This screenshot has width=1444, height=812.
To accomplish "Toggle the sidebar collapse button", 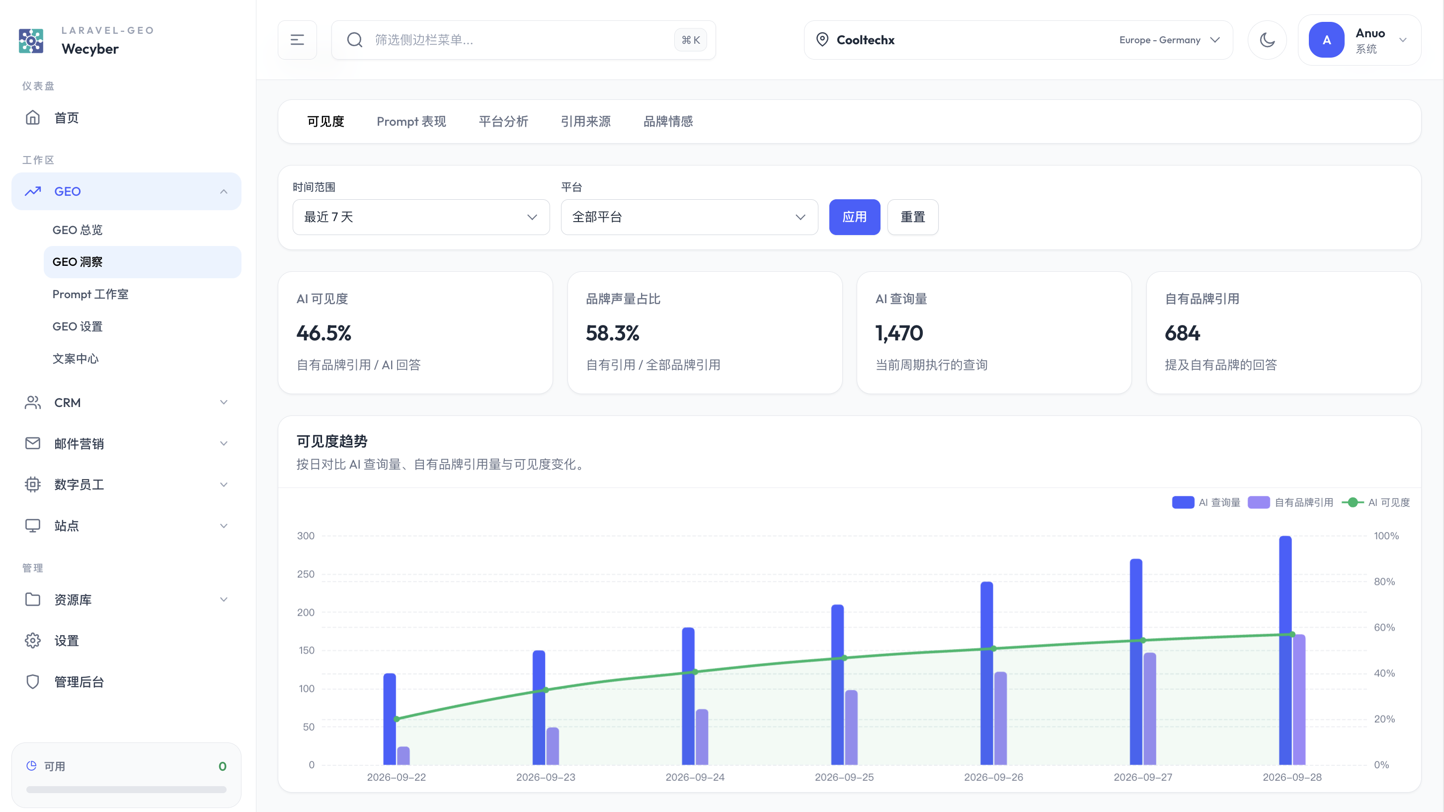I will [297, 40].
